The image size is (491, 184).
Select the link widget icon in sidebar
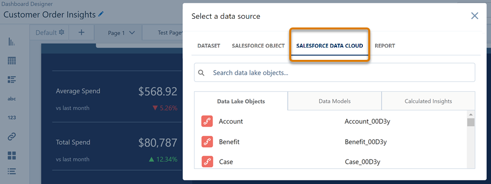click(x=12, y=136)
